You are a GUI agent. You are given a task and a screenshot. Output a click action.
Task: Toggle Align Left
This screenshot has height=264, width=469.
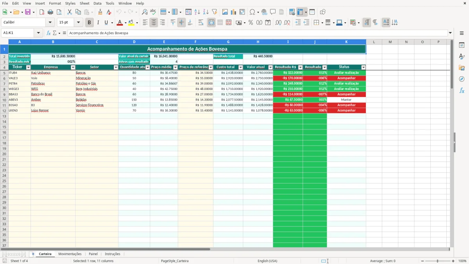coord(145,23)
